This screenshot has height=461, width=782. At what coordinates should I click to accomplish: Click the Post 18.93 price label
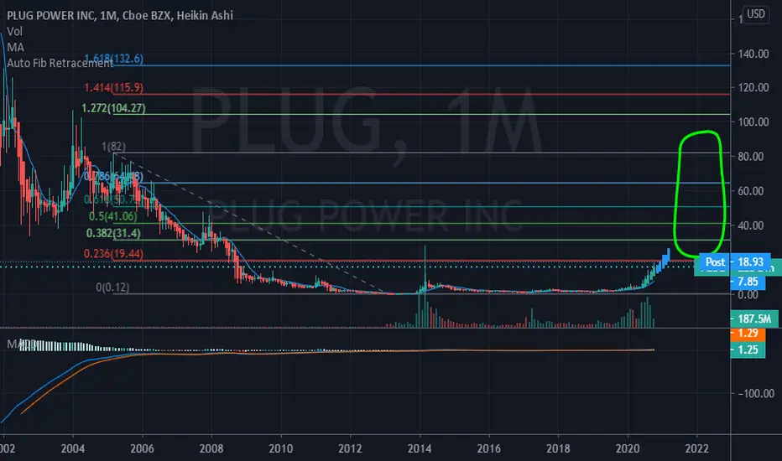[735, 262]
